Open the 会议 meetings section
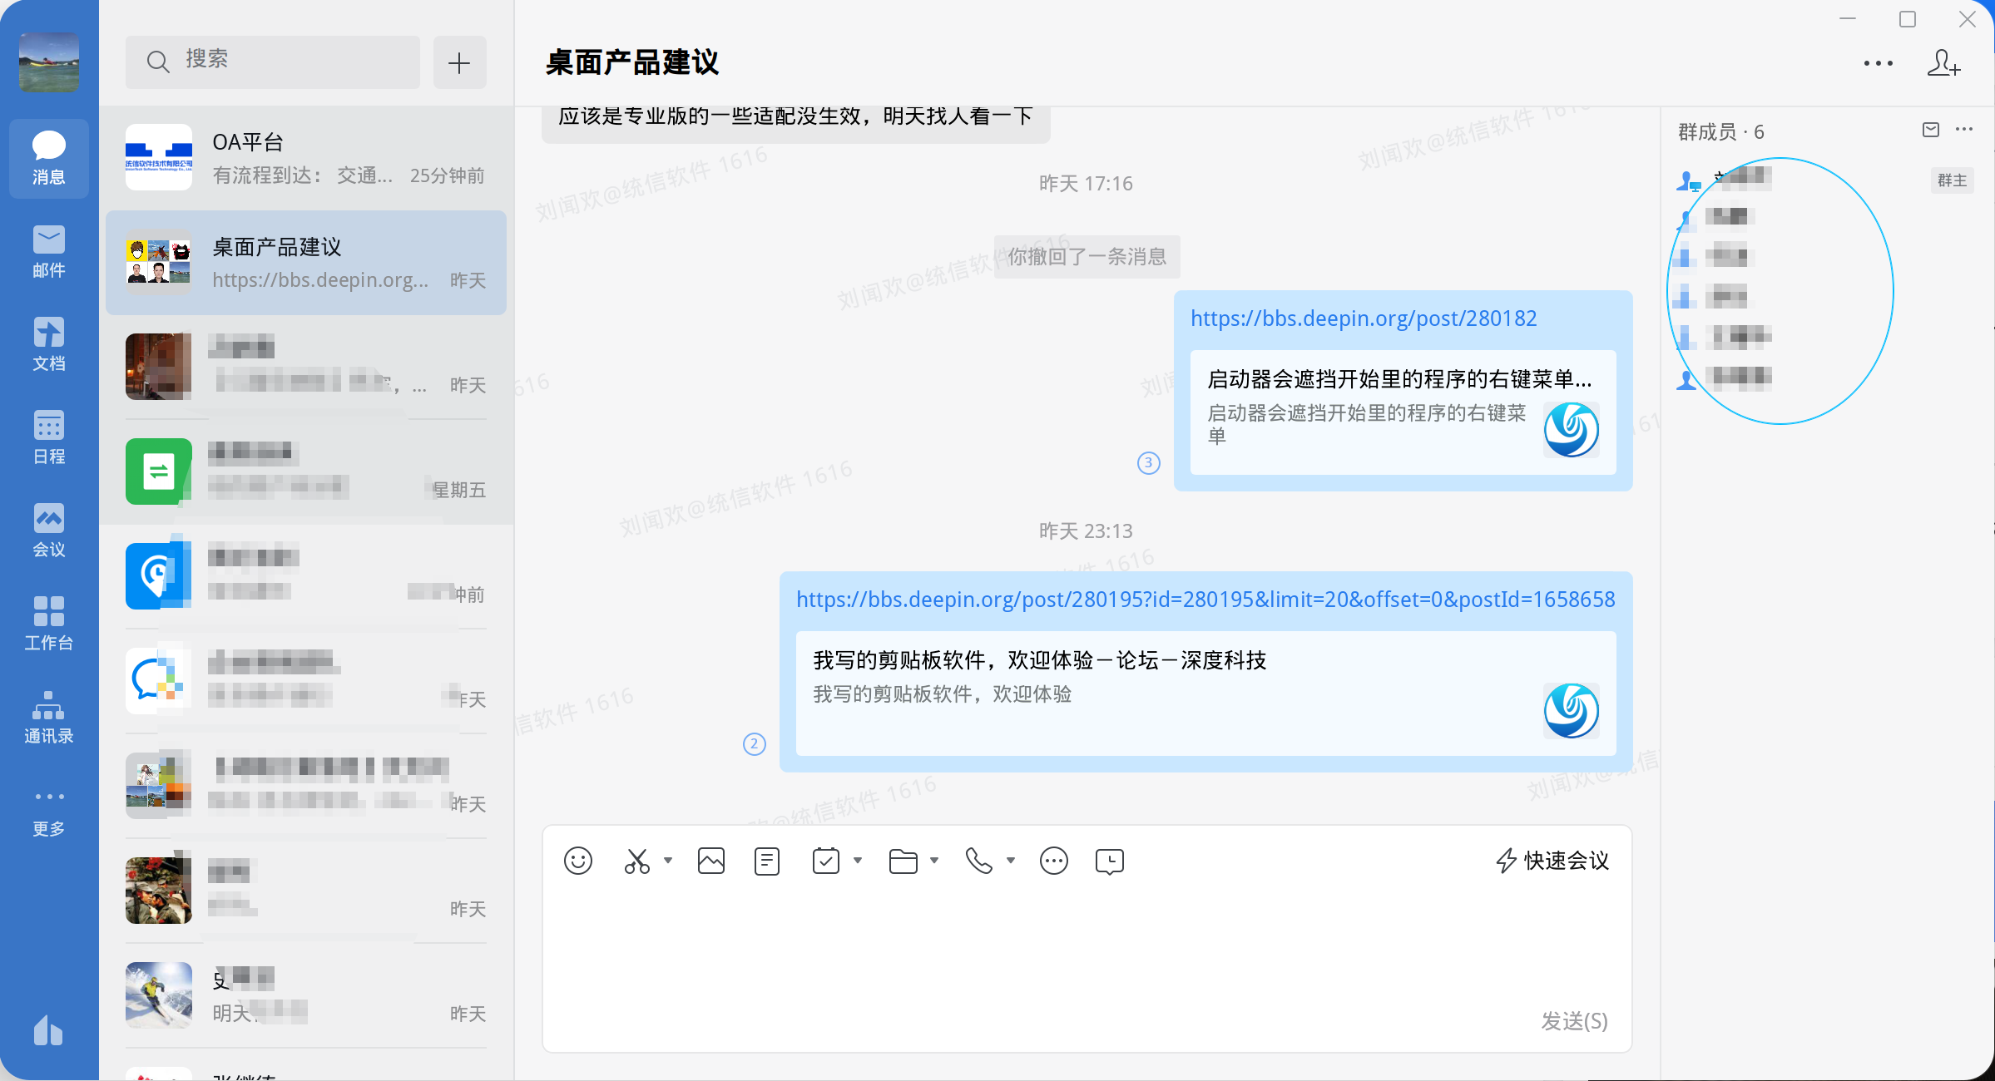This screenshot has height=1081, width=1995. 49,531
